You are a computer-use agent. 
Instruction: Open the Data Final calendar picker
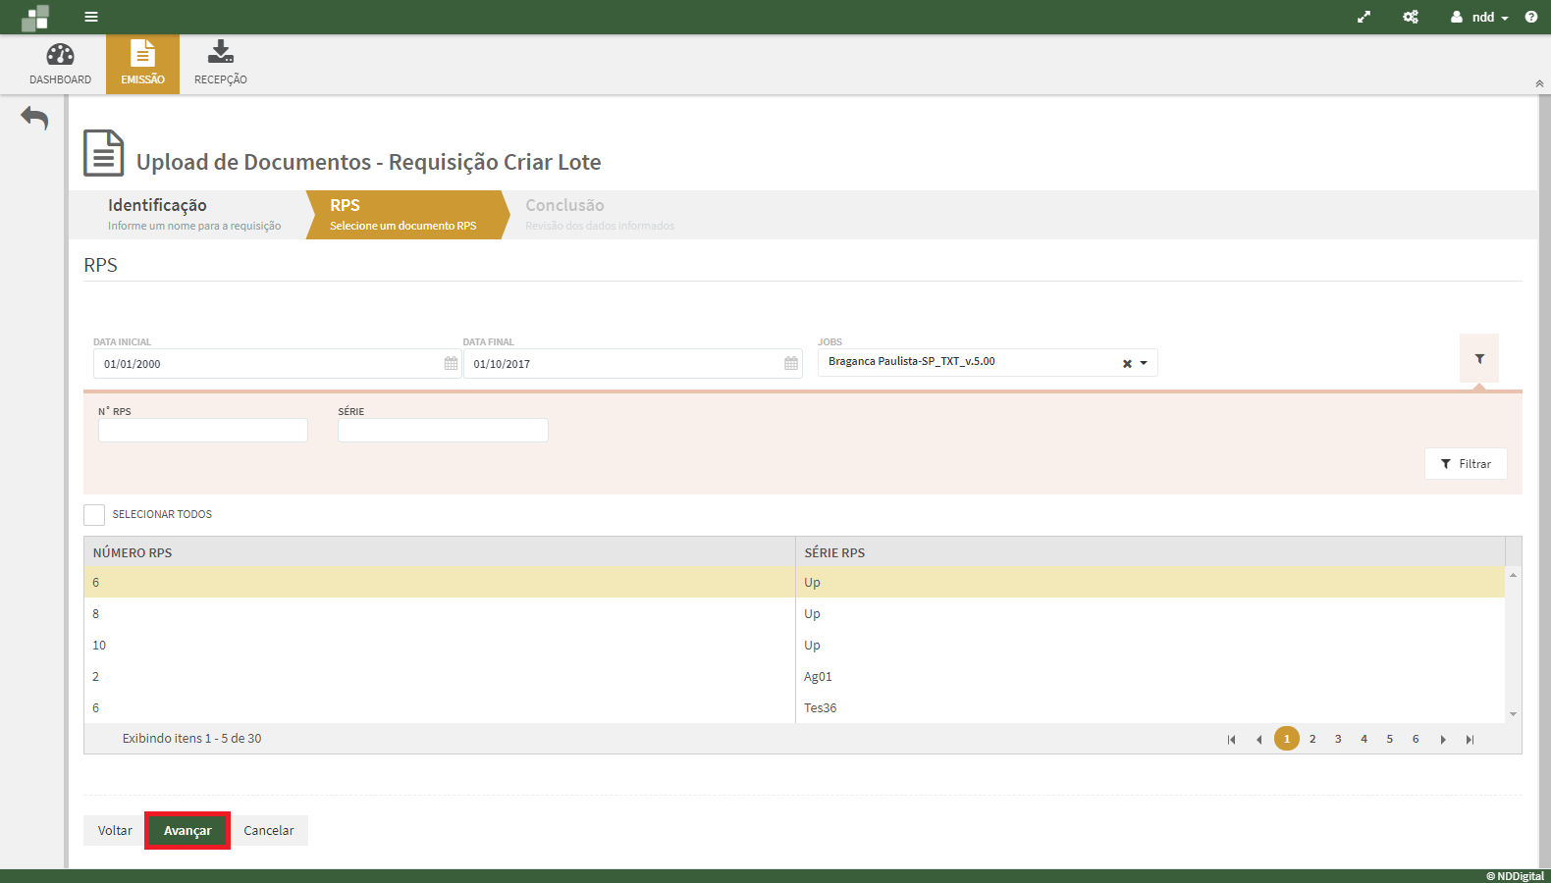tap(791, 364)
